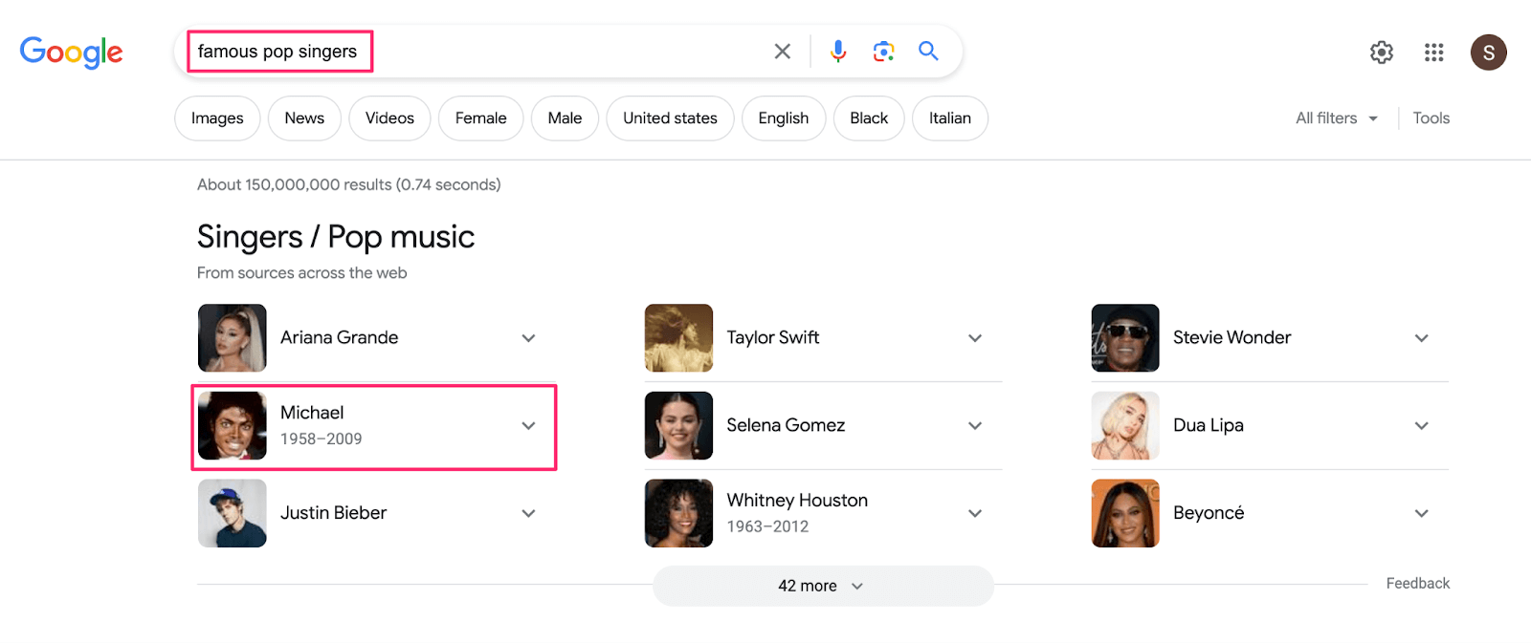The height and width of the screenshot is (643, 1531).
Task: Open the Tools option
Action: click(x=1431, y=118)
